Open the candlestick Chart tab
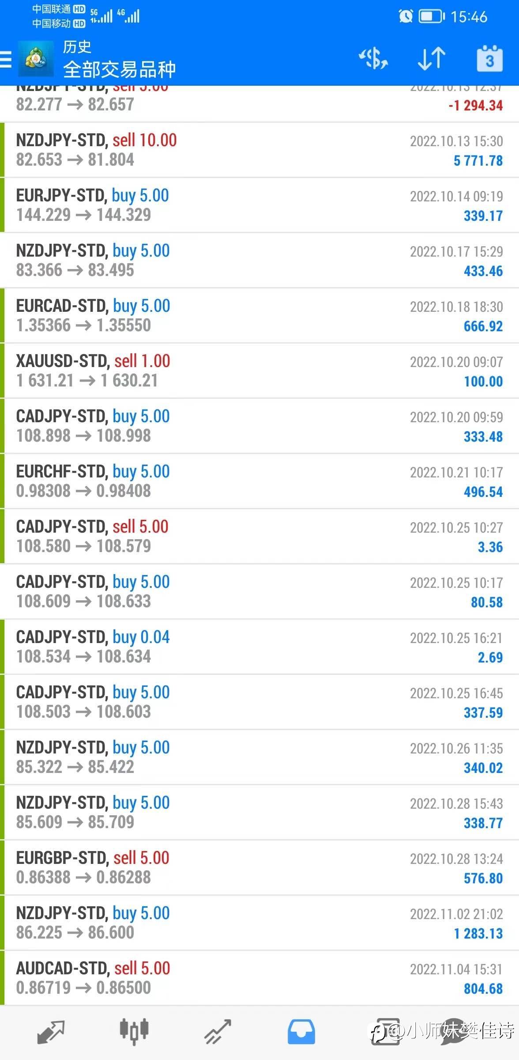This screenshot has height=1060, width=519. tap(134, 1032)
